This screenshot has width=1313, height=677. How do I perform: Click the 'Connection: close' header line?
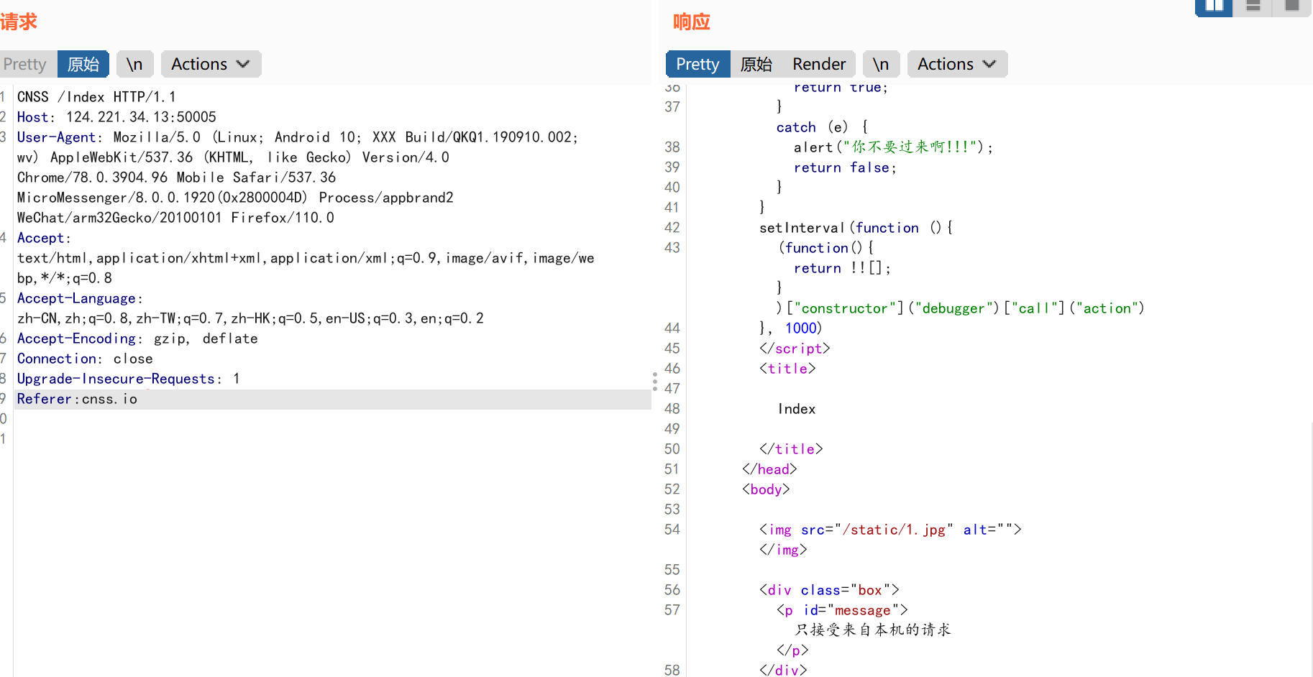[x=85, y=359]
